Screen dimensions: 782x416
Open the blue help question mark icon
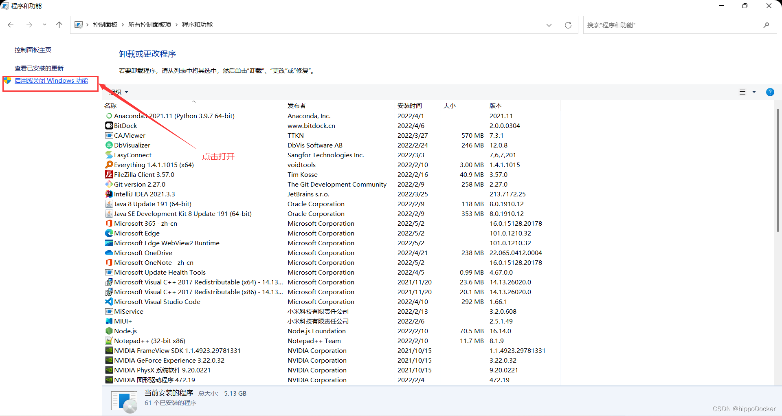tap(770, 92)
